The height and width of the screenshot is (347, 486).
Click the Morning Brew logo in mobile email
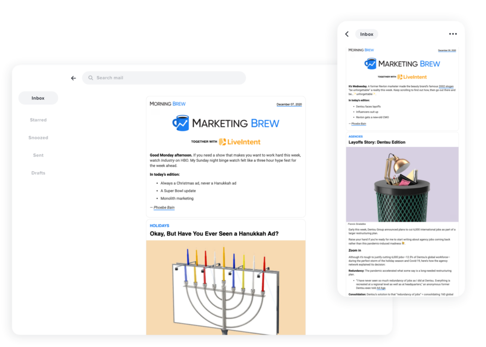click(x=361, y=50)
